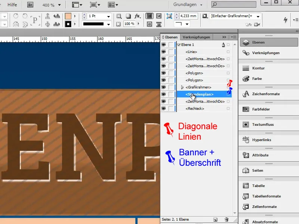Apply a drop shadow with the shadow icon
This screenshot has height=224, width=299.
pos(128,16)
